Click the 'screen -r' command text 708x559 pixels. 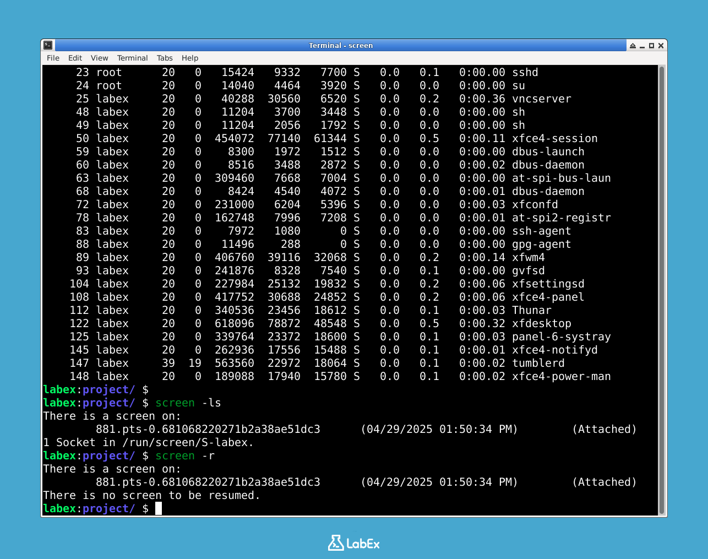[x=184, y=455]
